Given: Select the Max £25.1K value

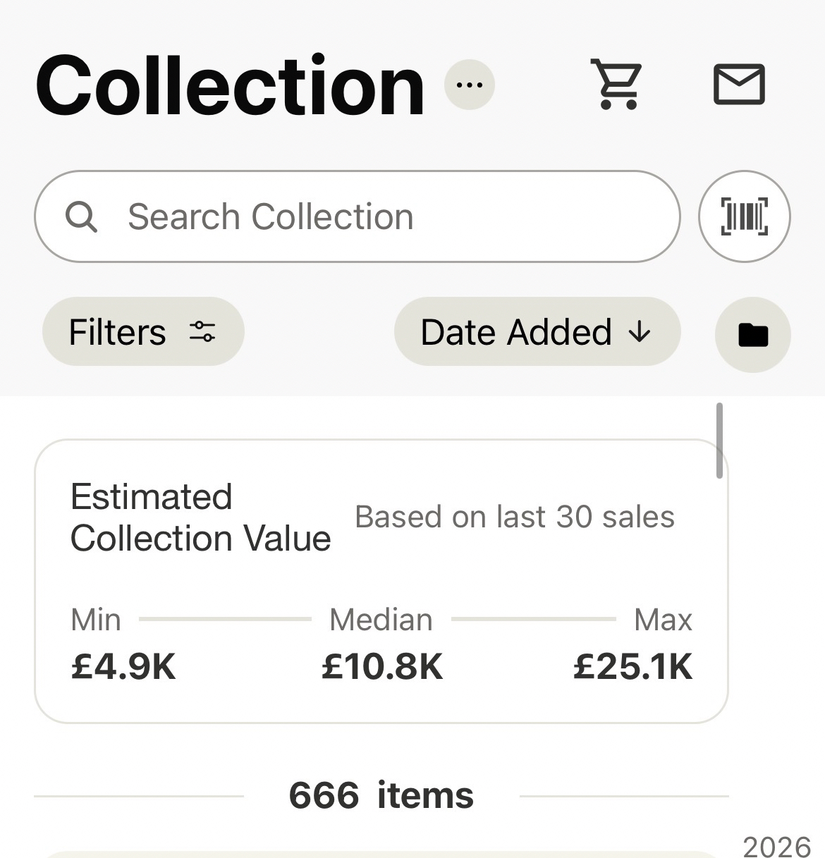Looking at the screenshot, I should tap(632, 666).
